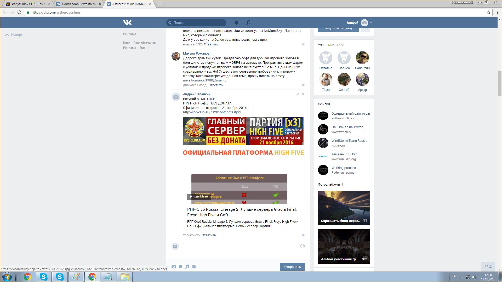Screen dimensions: 502x282
Task: Attach a photo using the camera icon below the comment box
Action: click(x=174, y=267)
